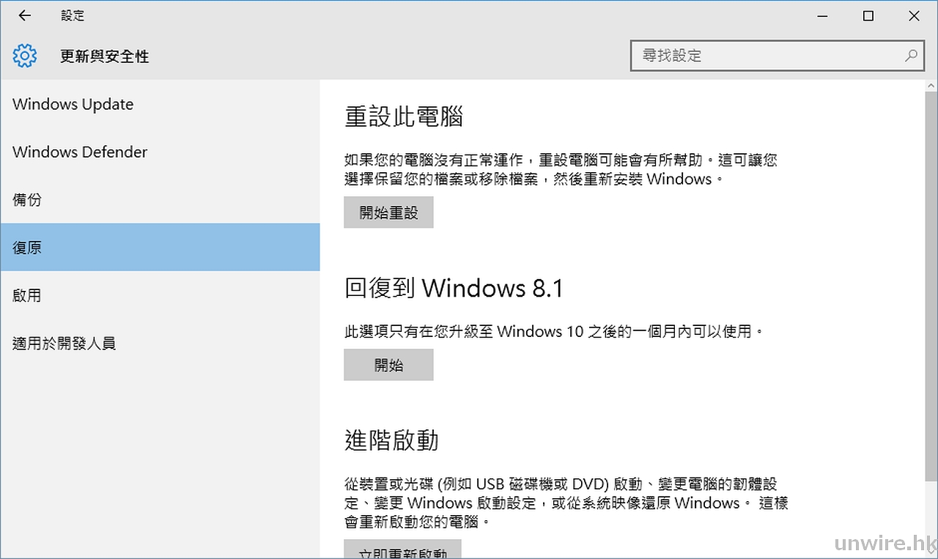Open the 備份 sidebar item
The width and height of the screenshot is (938, 559).
coord(27,199)
